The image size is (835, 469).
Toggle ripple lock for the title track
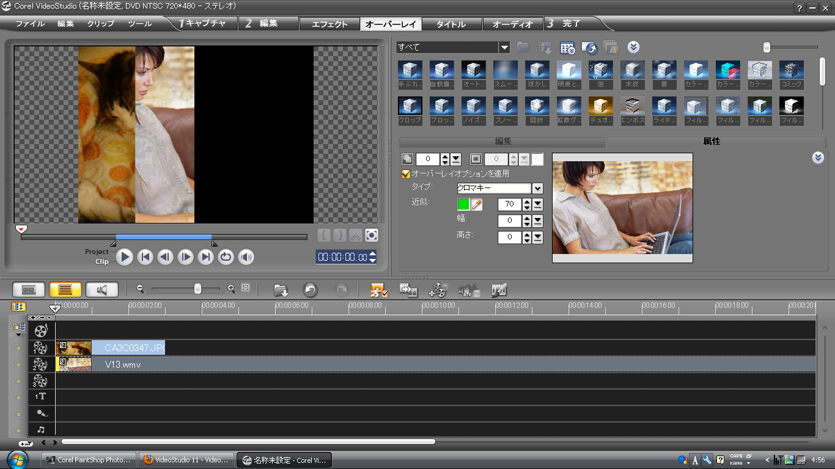(18, 396)
